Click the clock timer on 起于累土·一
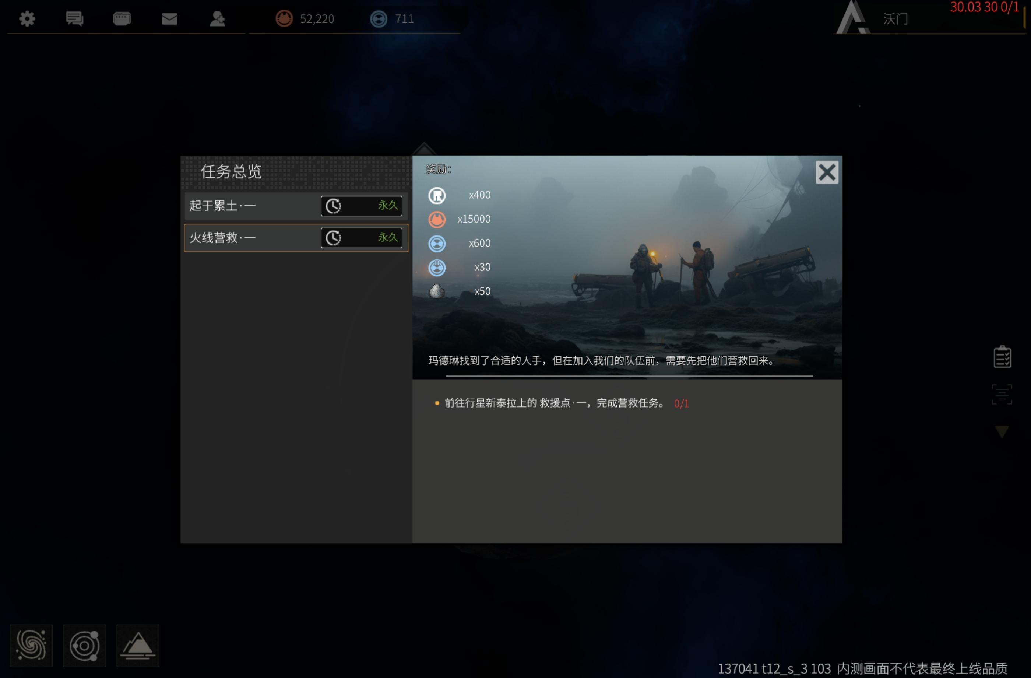Screen dimensions: 1031x678 point(333,206)
